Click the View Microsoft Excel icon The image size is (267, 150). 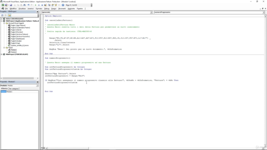click(3, 5)
